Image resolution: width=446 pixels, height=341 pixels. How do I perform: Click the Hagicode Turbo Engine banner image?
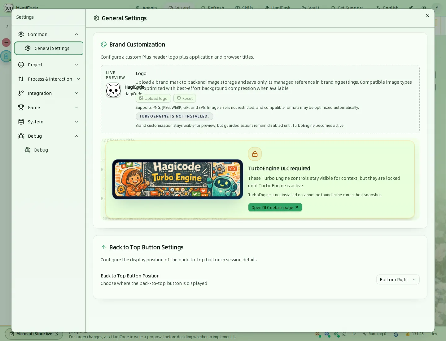click(177, 179)
